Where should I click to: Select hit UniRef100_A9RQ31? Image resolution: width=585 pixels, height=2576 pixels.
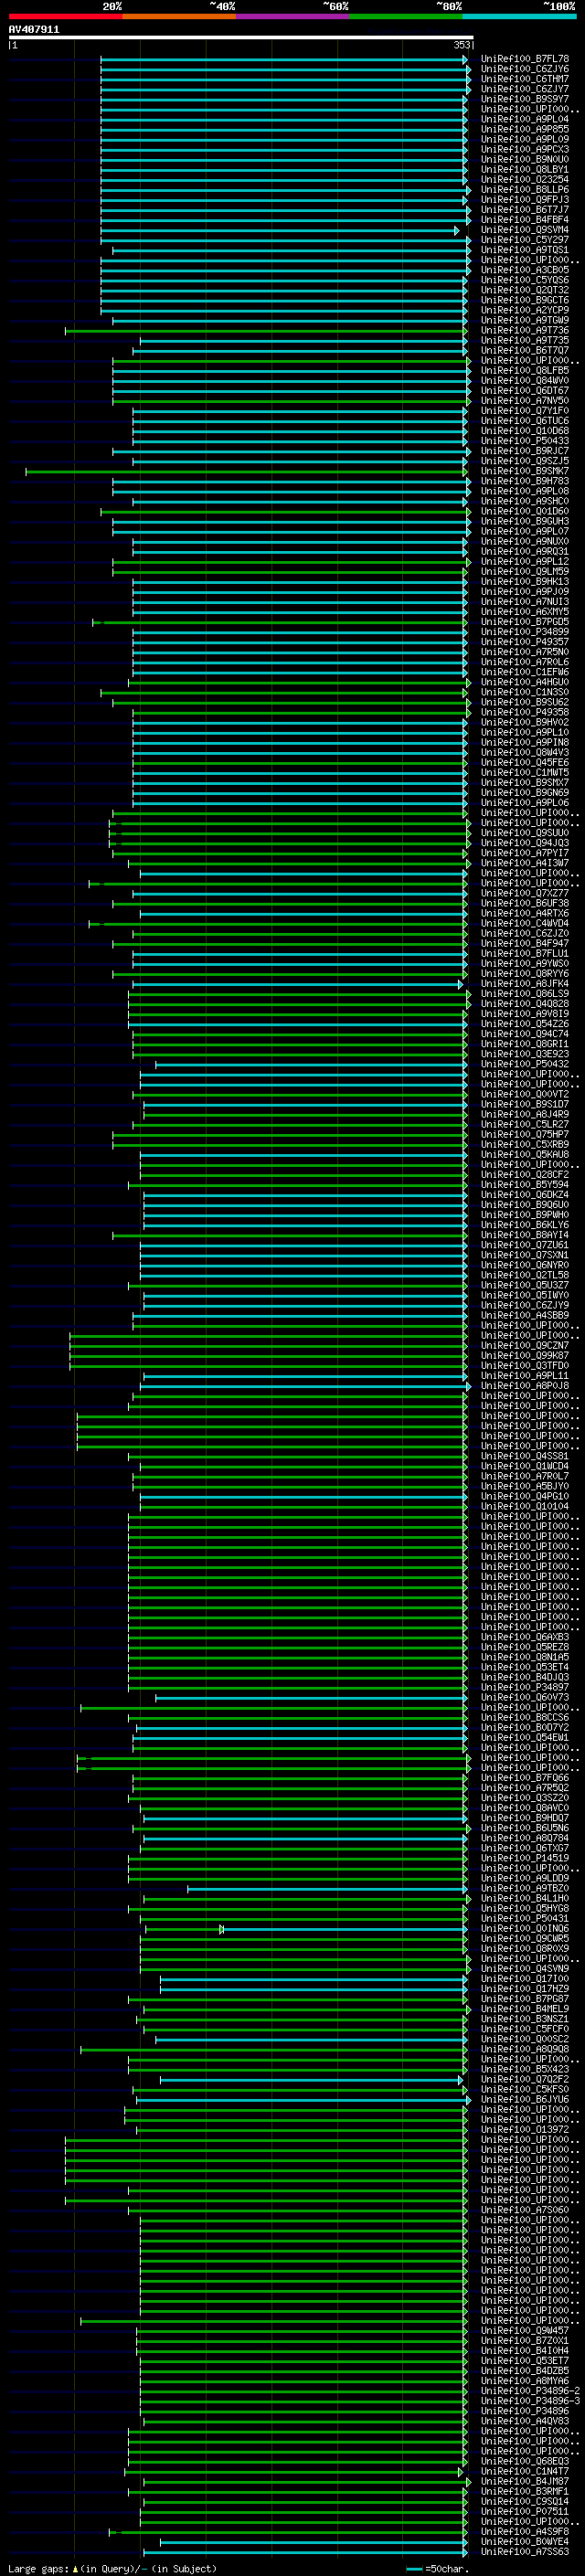(x=524, y=551)
